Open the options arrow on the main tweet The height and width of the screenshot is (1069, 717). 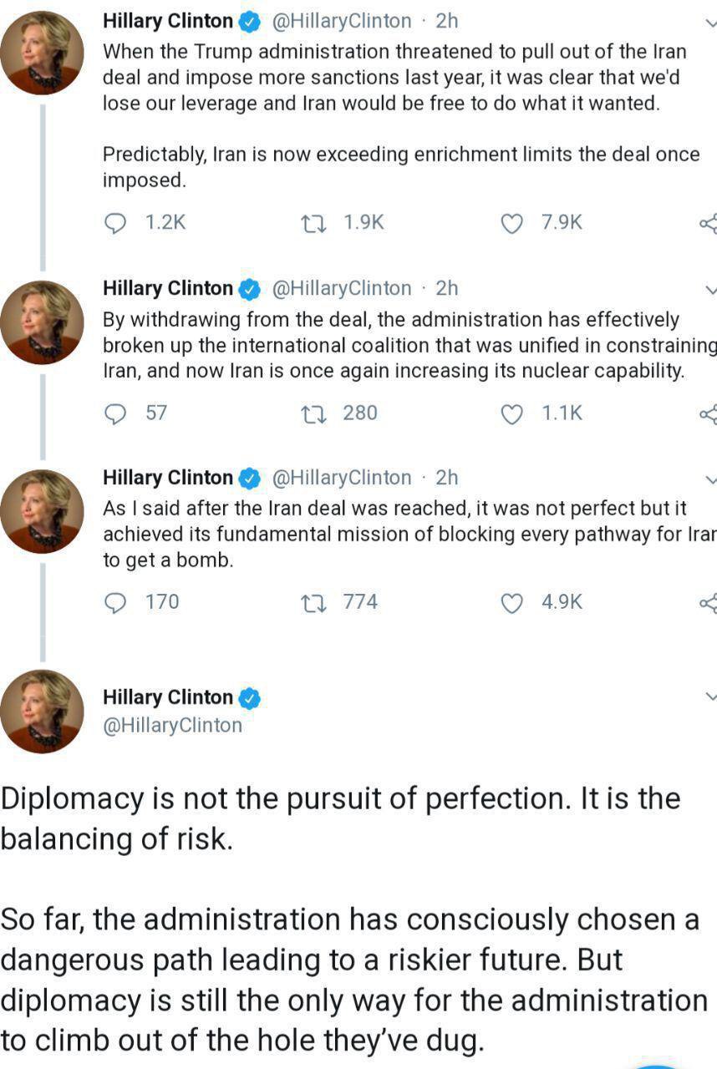(x=711, y=696)
